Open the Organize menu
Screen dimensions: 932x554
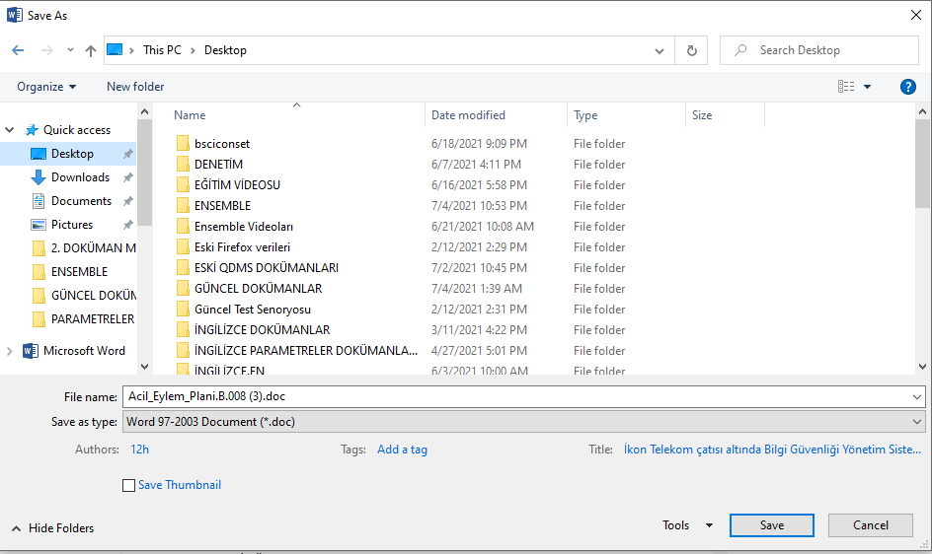coord(46,87)
